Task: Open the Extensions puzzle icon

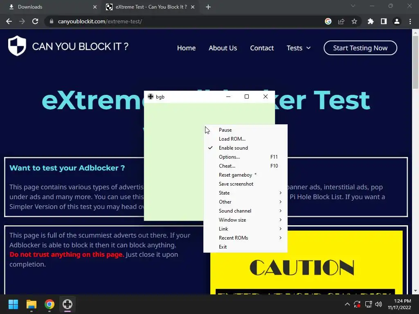Action: [371, 21]
